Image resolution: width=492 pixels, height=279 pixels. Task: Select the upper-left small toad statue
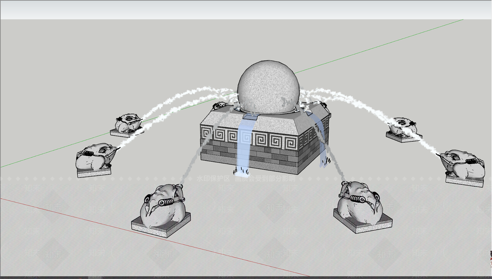point(128,123)
